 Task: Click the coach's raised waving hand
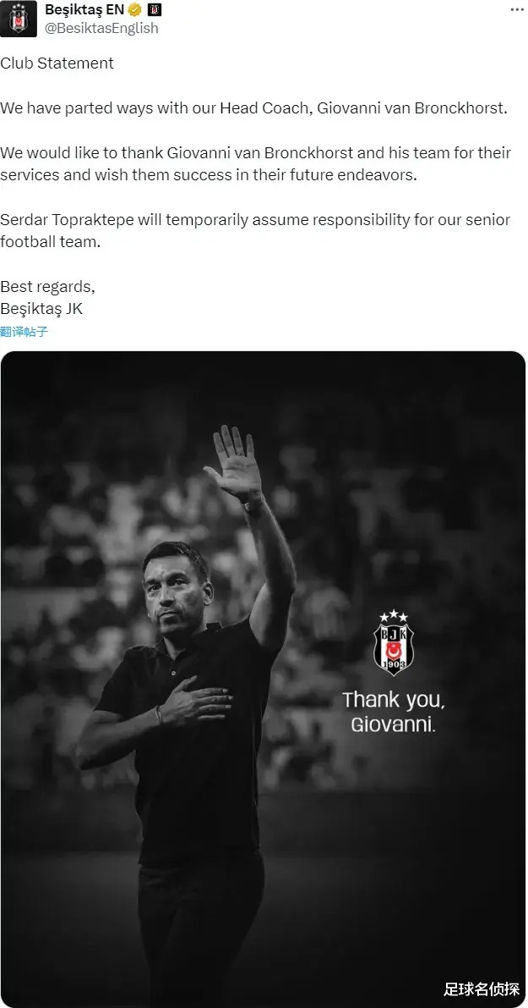pos(234,463)
